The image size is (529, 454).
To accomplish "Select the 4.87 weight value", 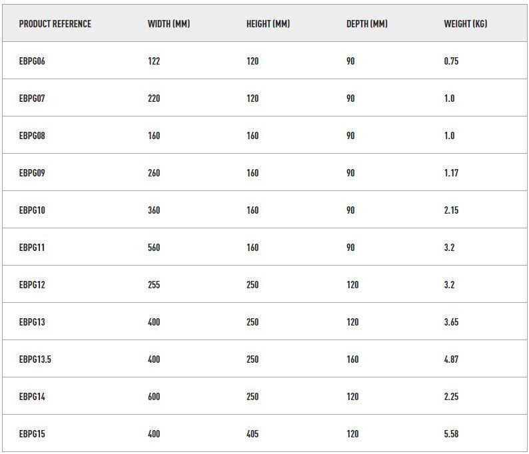I will pyautogui.click(x=451, y=359).
